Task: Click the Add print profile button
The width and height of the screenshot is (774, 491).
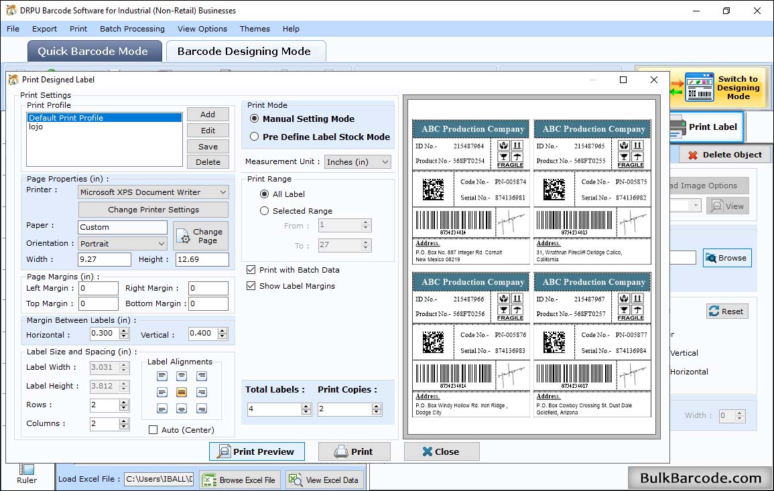Action: (x=208, y=115)
